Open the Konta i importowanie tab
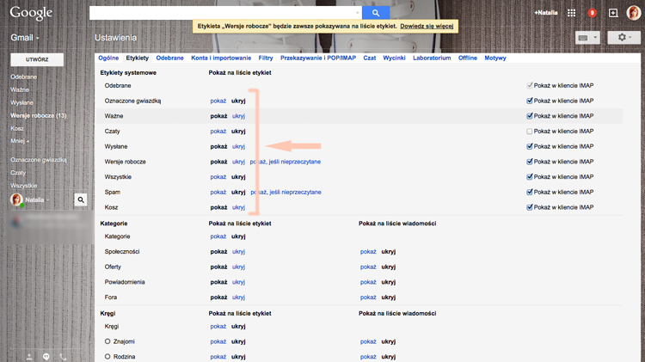The height and width of the screenshot is (362, 645). tap(221, 58)
